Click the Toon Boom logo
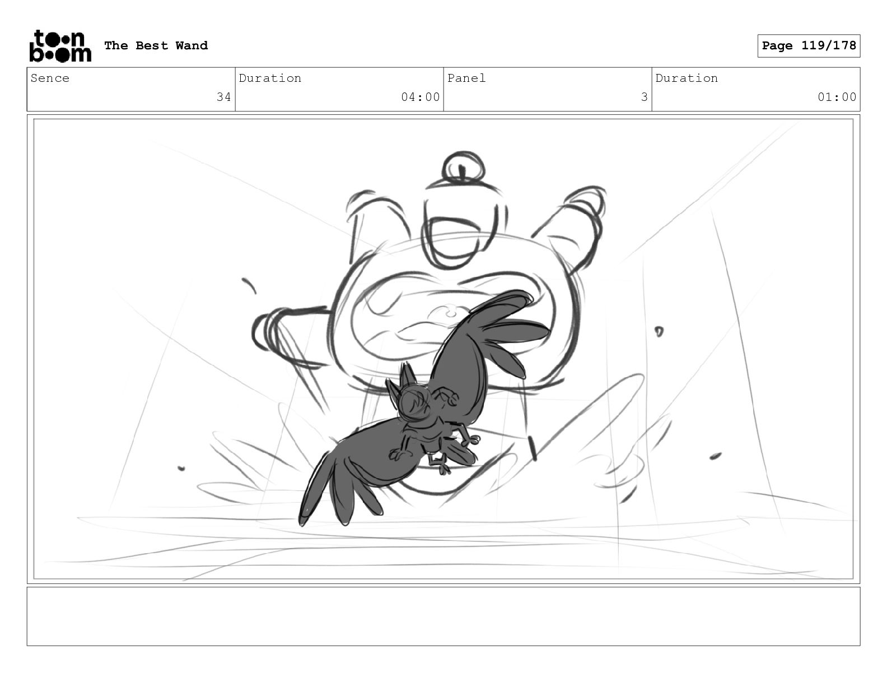Image resolution: width=887 pixels, height=686 pixels. pos(60,46)
